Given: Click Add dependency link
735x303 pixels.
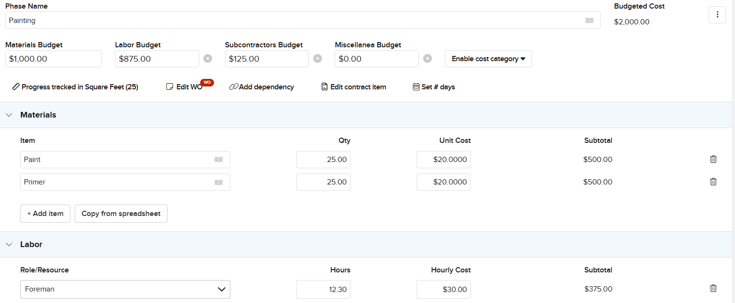Looking at the screenshot, I should click(x=262, y=87).
